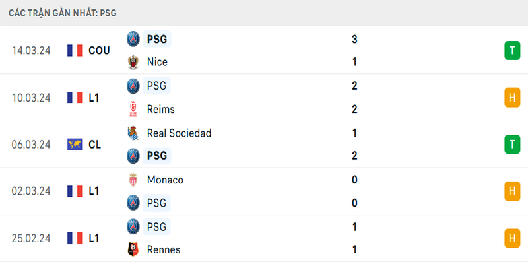The image size is (528, 264).
Task: Click the Nice club crest icon
Action: (133, 62)
